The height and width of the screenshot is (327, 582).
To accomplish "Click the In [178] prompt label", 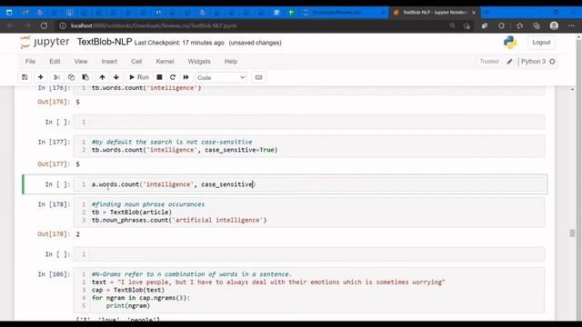I will tap(54, 203).
